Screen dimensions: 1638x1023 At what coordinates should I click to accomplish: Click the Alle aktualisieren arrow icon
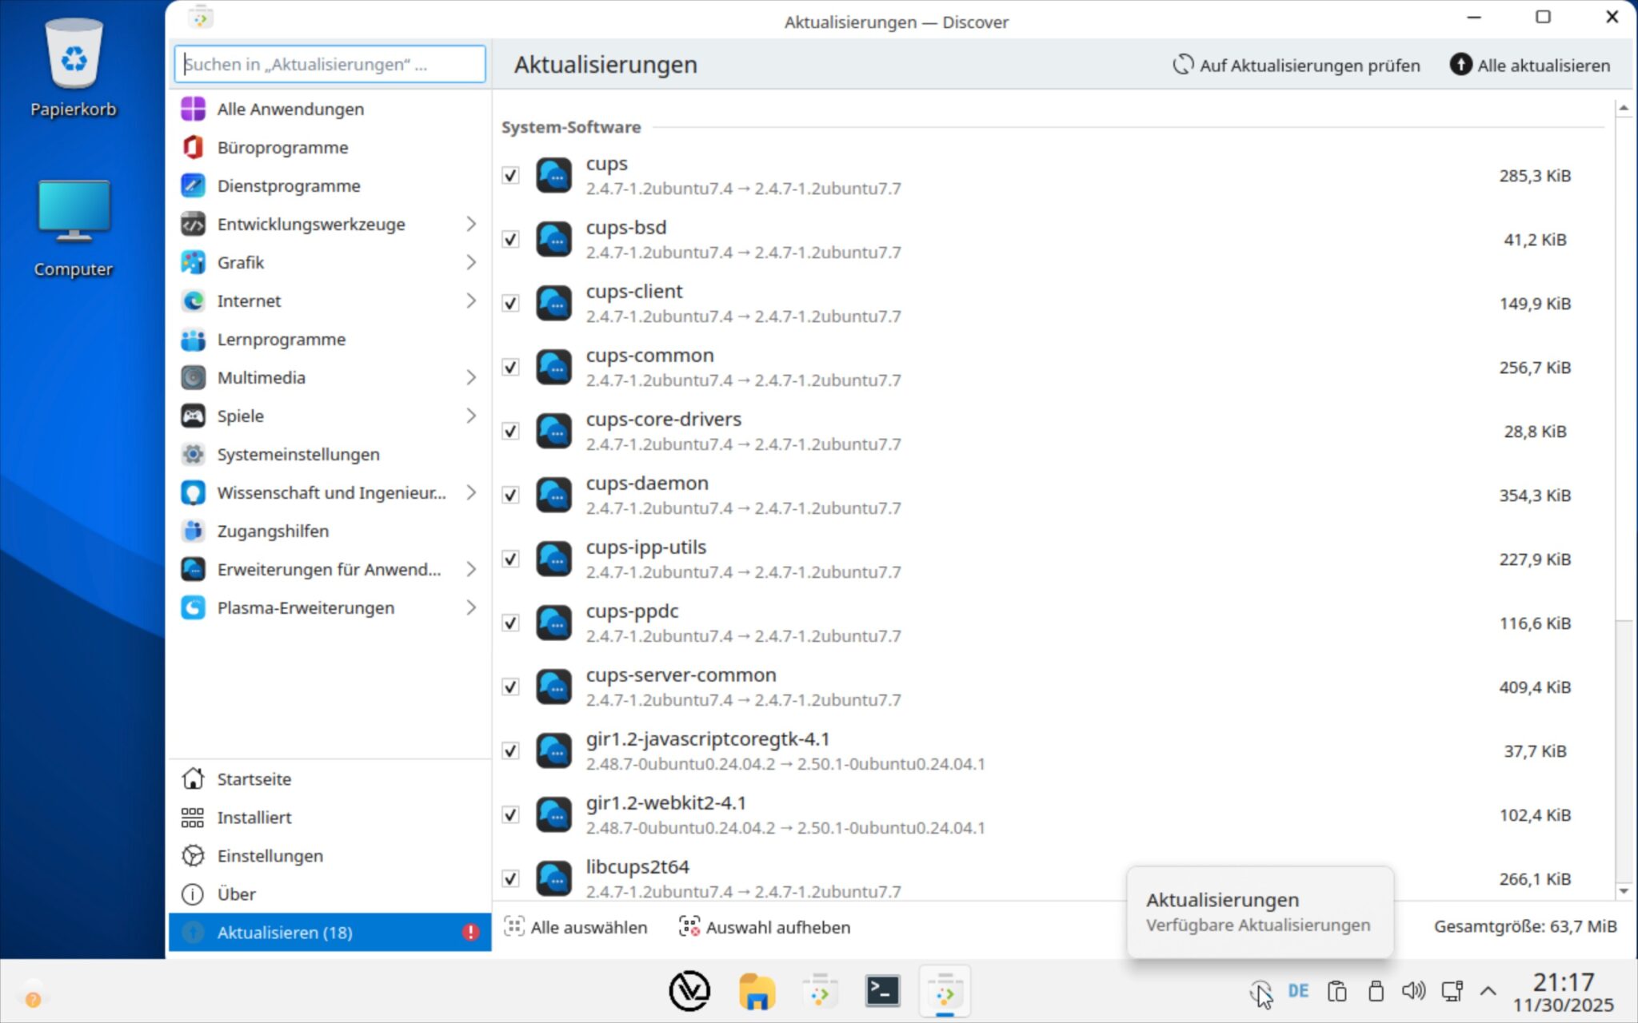[1460, 65]
